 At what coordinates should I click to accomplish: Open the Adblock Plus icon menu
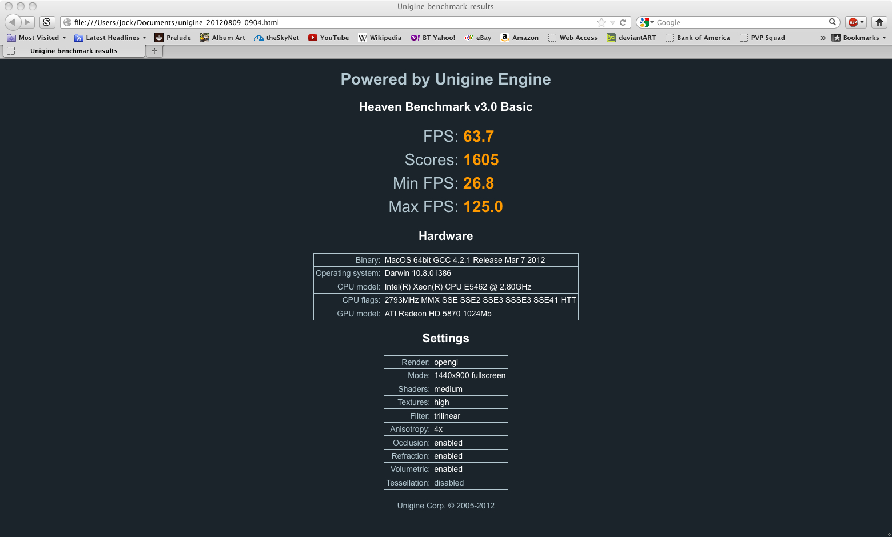856,22
